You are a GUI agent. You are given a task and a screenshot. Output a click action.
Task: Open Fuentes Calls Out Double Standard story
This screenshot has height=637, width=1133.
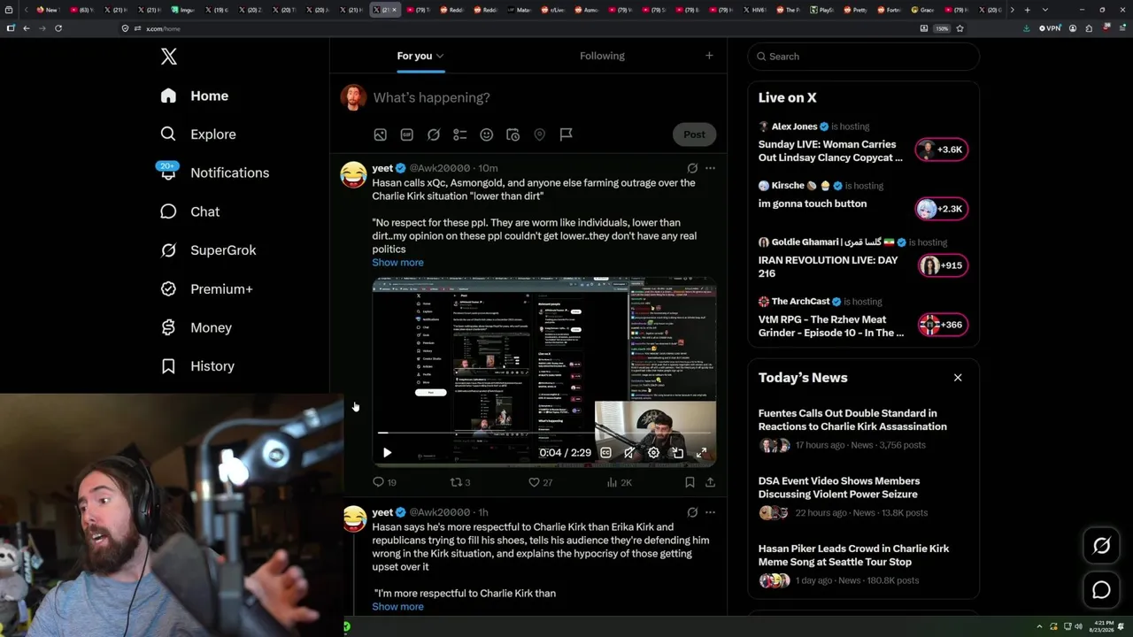coord(852,419)
